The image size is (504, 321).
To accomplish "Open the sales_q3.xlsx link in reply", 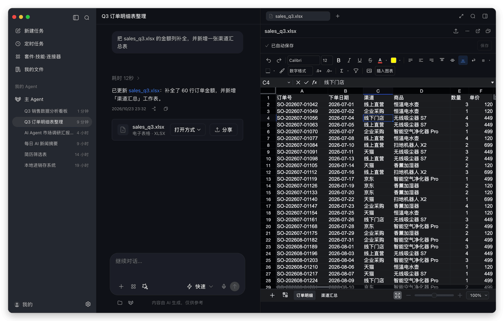I will pyautogui.click(x=144, y=91).
